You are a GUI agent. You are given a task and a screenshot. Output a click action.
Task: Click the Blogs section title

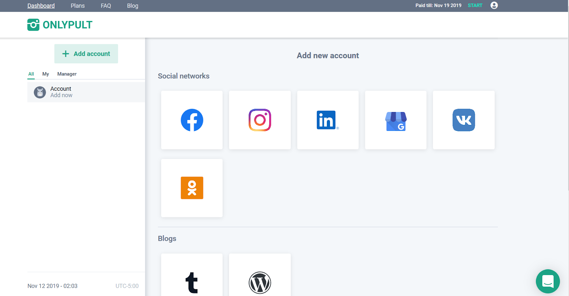[x=167, y=239]
